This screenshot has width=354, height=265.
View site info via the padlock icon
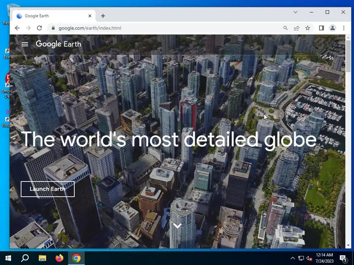53,28
